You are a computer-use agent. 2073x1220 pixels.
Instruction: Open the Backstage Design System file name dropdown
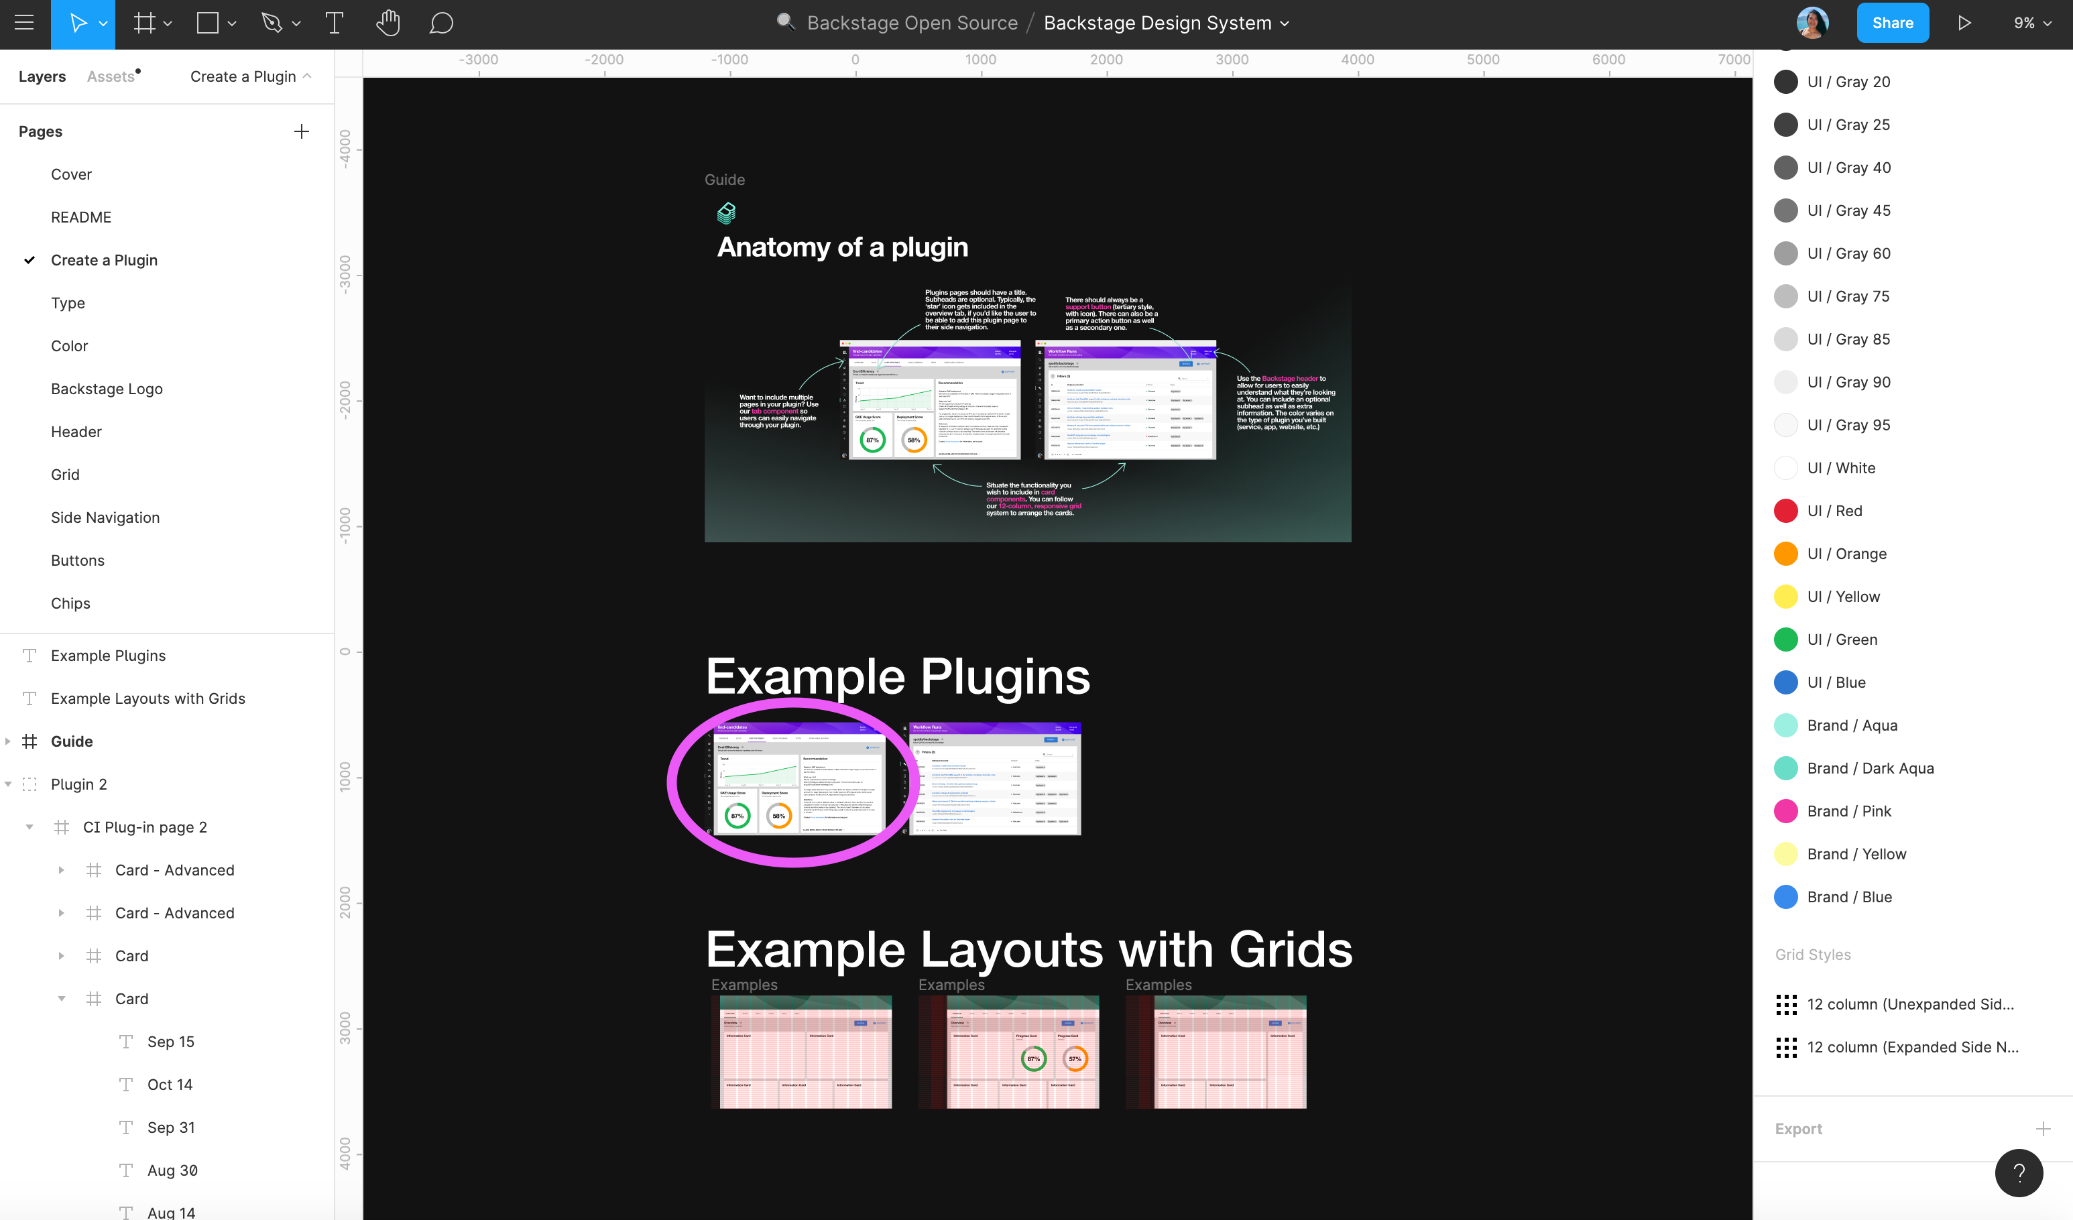(x=1284, y=24)
